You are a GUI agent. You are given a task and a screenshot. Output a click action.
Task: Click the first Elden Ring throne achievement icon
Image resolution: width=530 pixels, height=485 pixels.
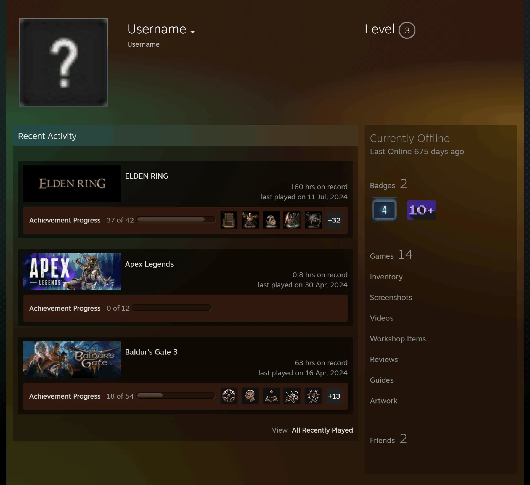coord(229,220)
